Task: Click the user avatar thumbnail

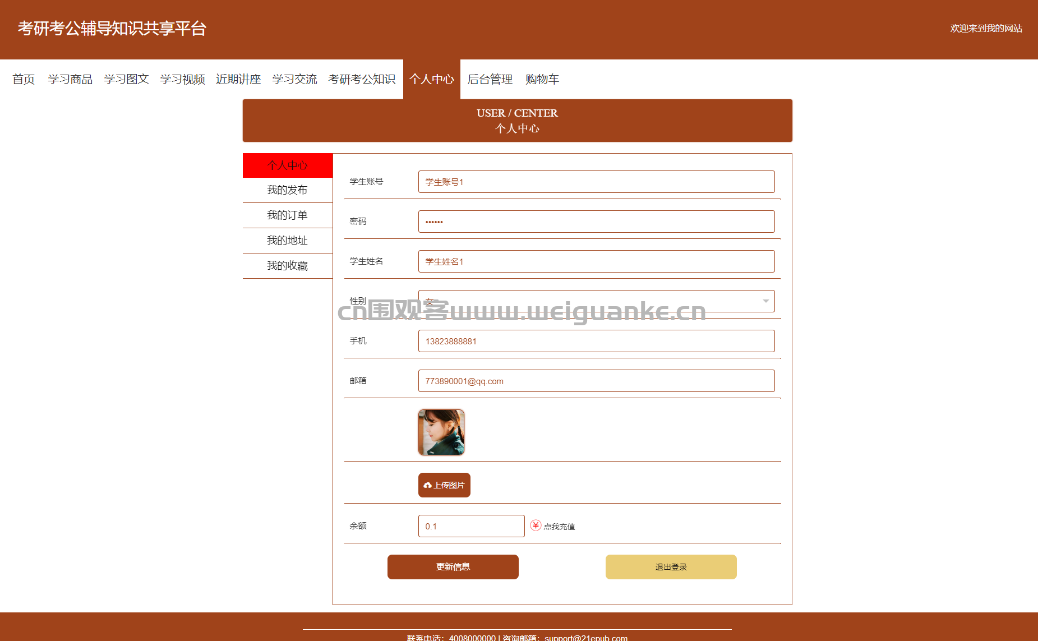Action: coord(441,432)
